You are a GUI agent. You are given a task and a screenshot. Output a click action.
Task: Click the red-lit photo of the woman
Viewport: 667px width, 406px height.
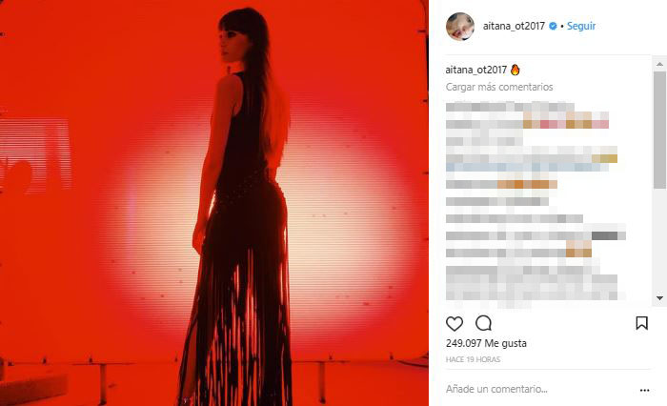tap(214, 203)
